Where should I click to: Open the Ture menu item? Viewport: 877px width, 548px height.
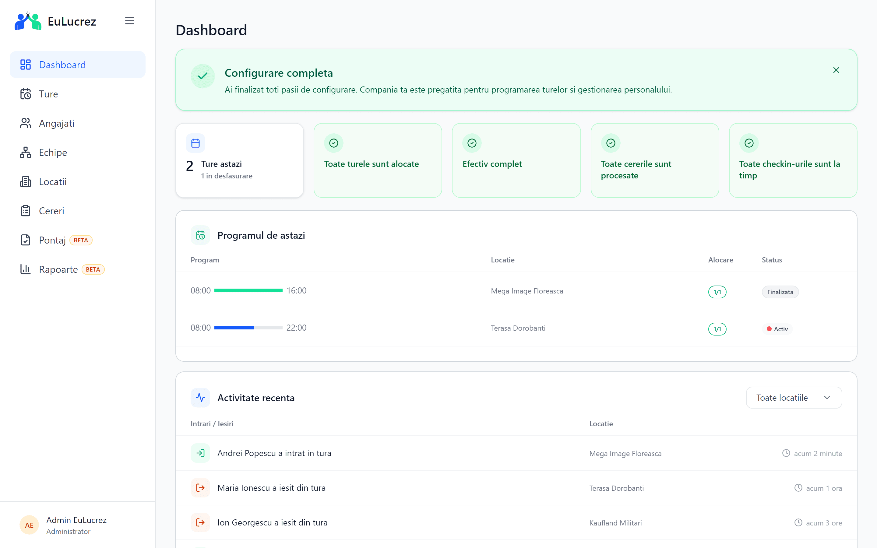pyautogui.click(x=78, y=94)
